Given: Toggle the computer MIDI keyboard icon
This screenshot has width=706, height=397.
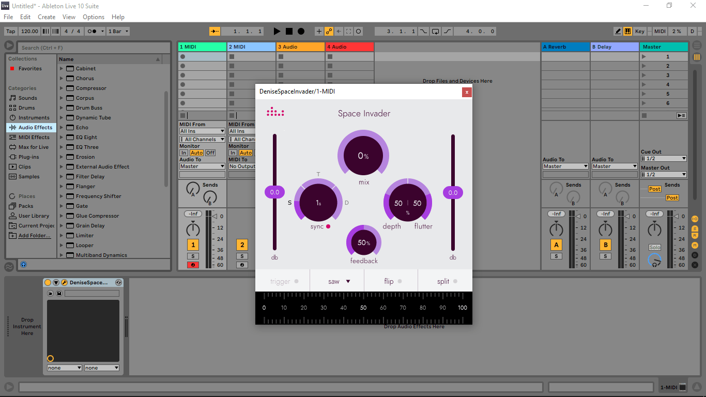Looking at the screenshot, I should [x=628, y=32].
